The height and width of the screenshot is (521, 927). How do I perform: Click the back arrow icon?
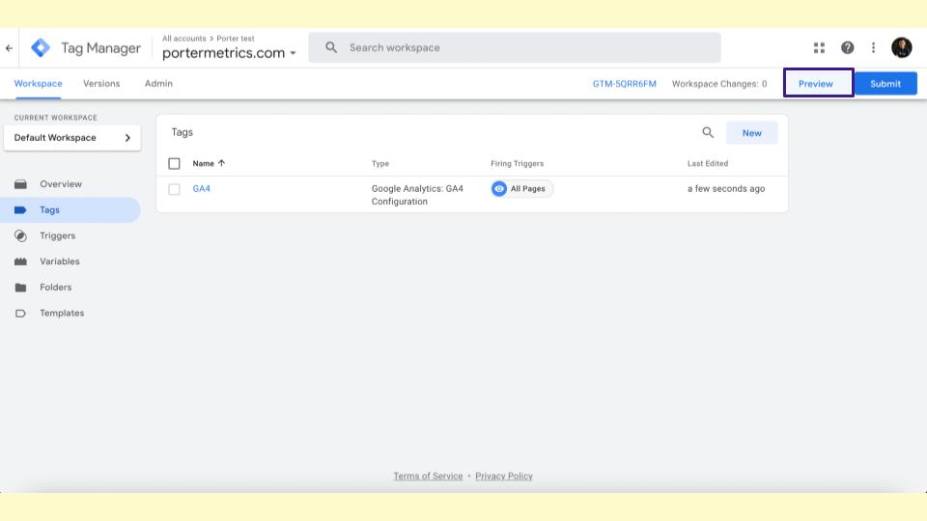(x=9, y=48)
